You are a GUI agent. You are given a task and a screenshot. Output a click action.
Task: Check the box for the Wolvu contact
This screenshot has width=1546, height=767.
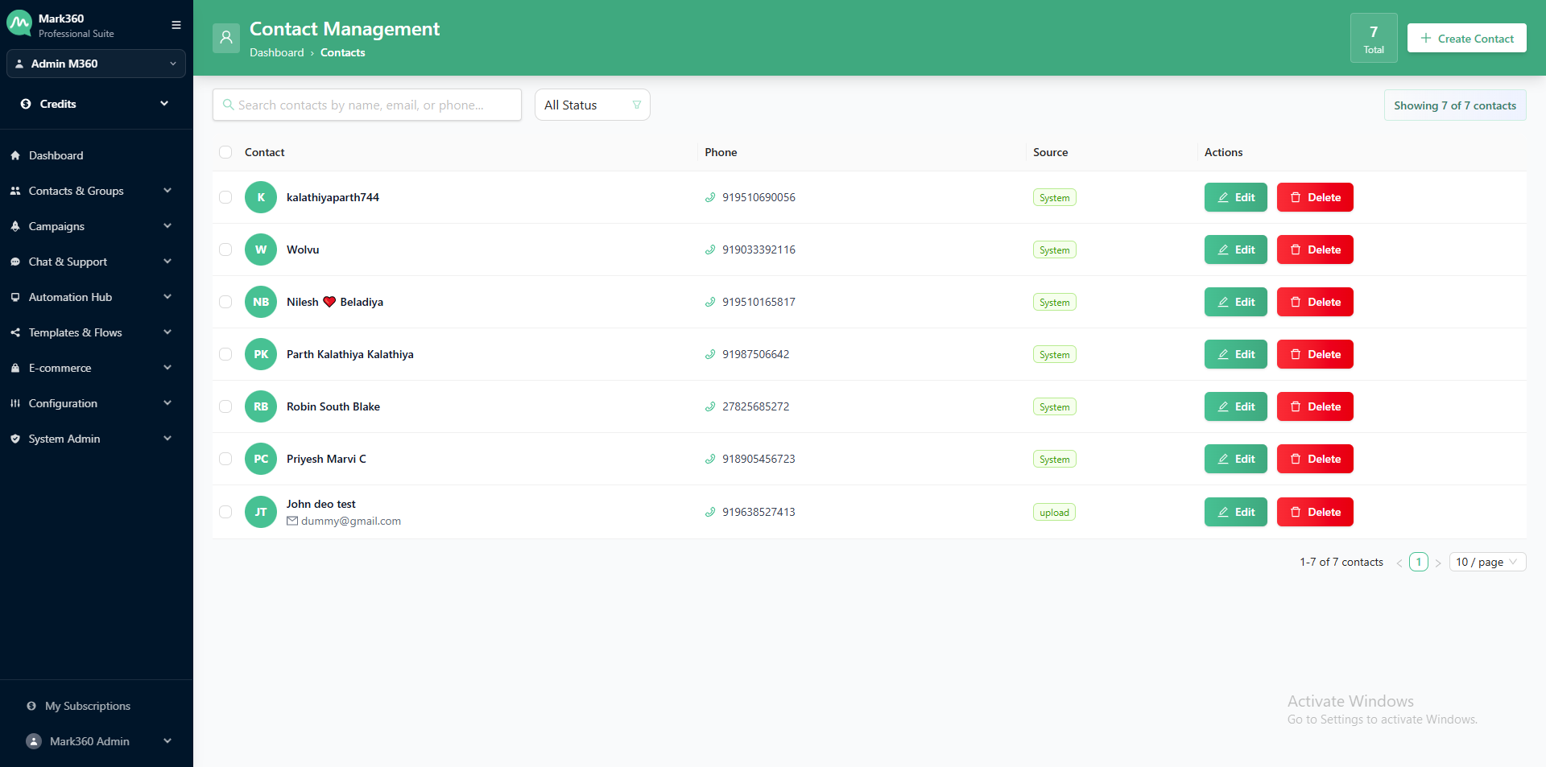click(x=225, y=249)
